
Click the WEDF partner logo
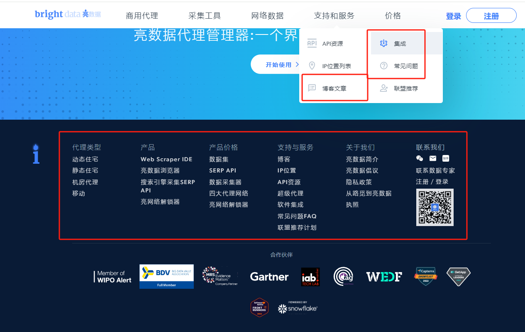pos(384,277)
